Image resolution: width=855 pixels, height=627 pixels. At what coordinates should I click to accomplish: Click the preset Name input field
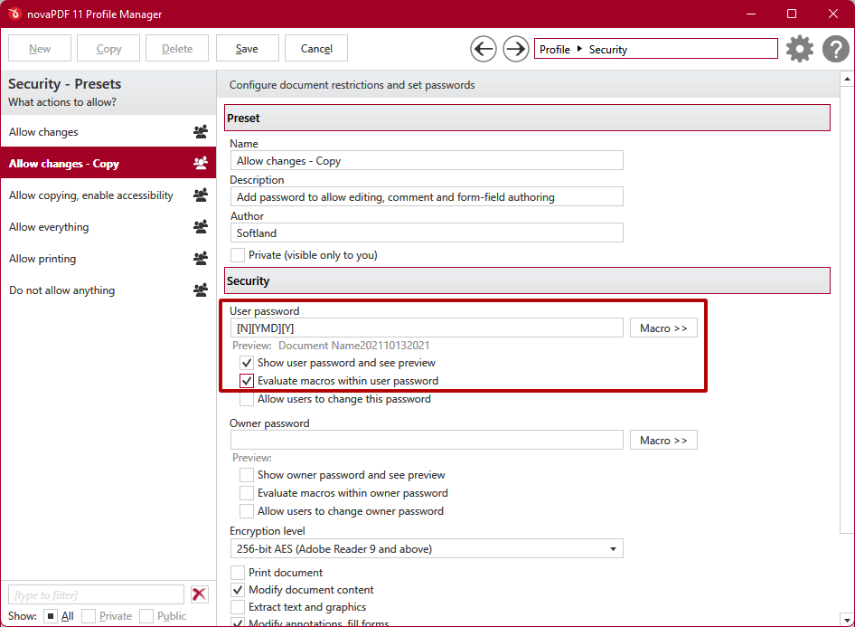427,160
